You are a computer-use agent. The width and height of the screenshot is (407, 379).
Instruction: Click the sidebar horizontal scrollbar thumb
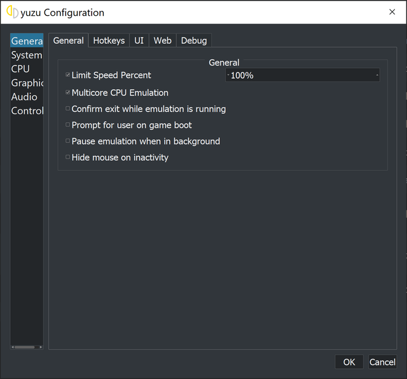(x=24, y=347)
